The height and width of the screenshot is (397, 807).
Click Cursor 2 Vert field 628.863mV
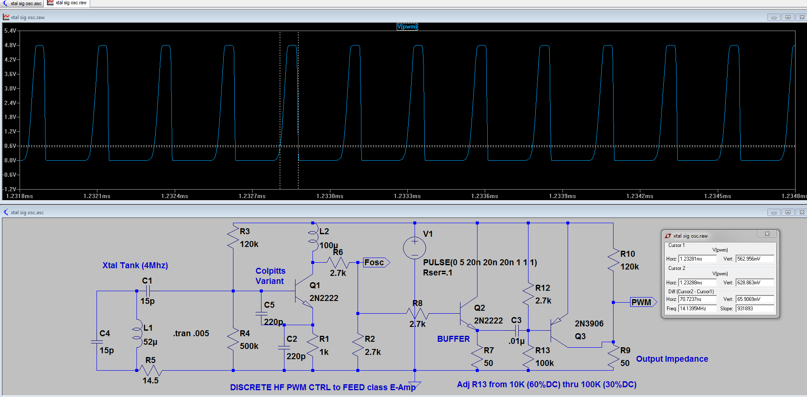point(755,283)
